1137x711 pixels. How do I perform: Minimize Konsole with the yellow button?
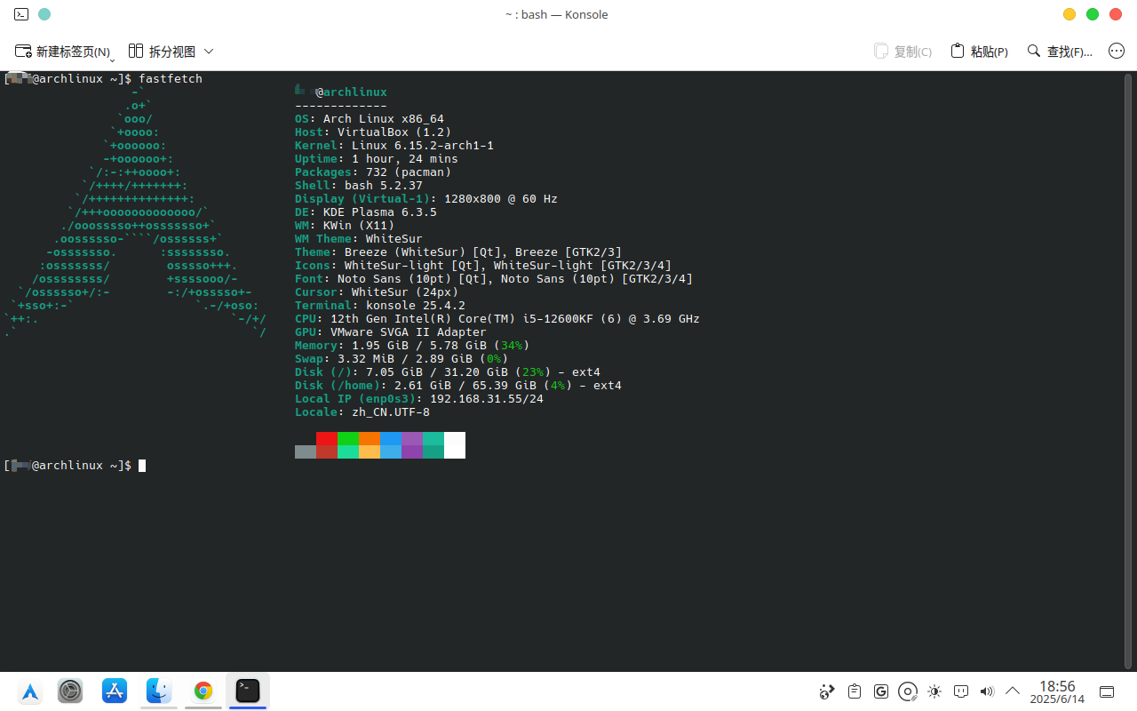click(1069, 14)
